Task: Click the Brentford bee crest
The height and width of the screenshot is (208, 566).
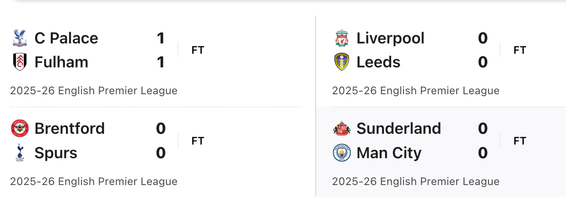Action: pos(20,128)
